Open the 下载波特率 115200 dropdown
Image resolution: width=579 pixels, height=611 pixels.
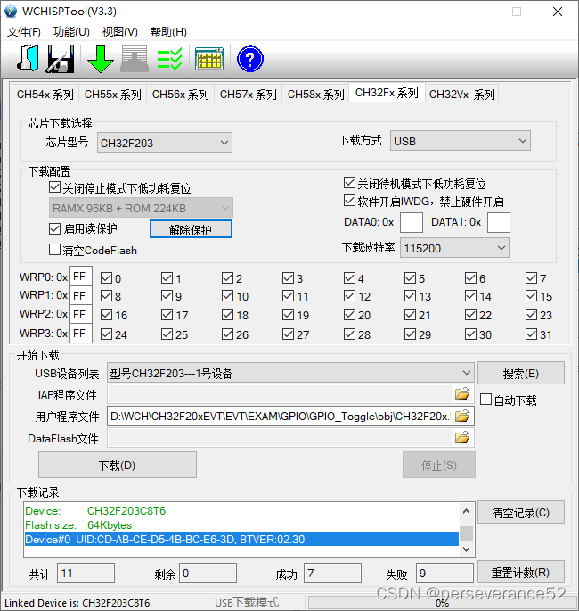[454, 248]
